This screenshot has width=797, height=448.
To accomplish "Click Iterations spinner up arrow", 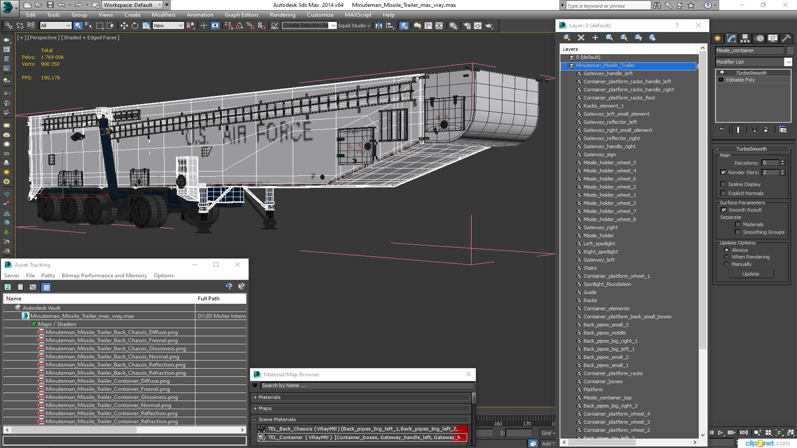I will click(782, 161).
